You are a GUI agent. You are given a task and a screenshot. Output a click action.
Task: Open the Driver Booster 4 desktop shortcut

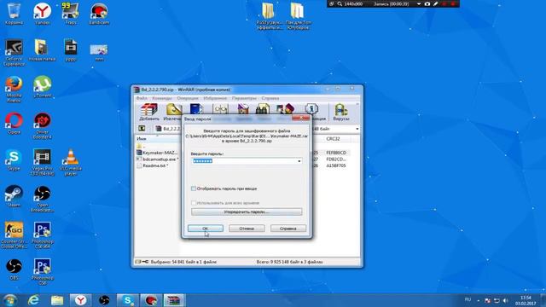[x=43, y=126]
